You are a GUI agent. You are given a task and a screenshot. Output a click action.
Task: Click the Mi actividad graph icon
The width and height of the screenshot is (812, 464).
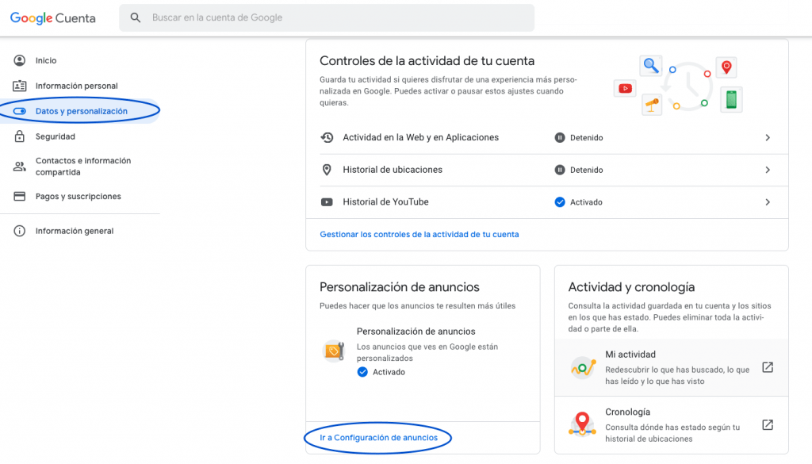coord(583,368)
